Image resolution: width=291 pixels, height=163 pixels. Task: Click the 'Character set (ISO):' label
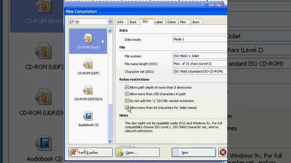click(140, 72)
